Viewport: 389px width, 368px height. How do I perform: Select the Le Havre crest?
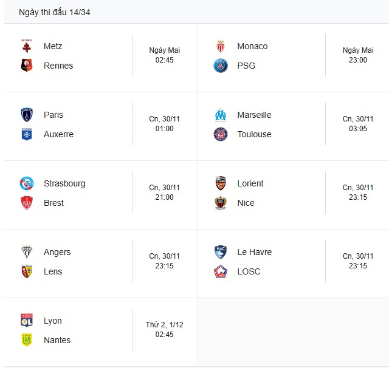point(220,252)
